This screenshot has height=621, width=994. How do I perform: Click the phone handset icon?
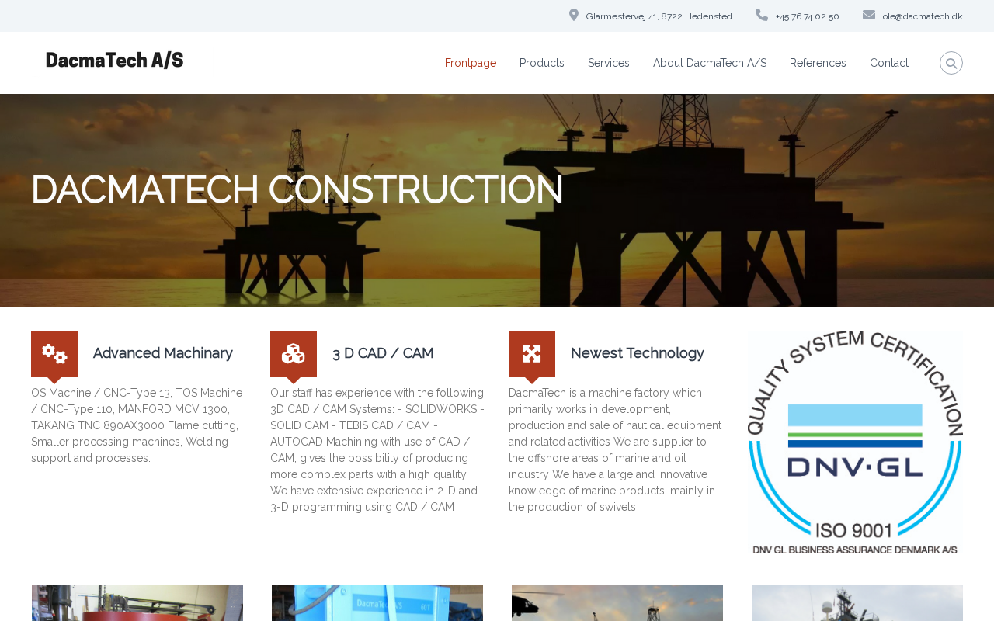(762, 16)
